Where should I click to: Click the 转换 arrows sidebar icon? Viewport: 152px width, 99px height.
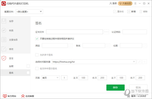(x=4, y=30)
